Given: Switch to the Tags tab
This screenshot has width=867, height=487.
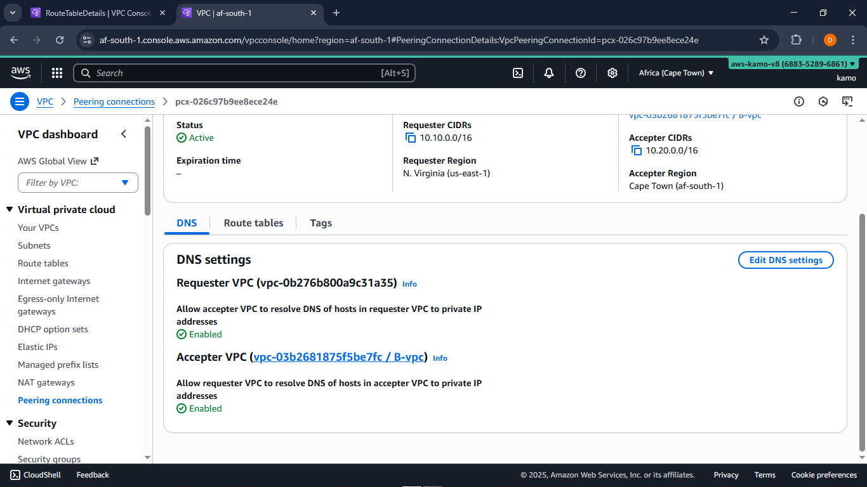Looking at the screenshot, I should 321,223.
